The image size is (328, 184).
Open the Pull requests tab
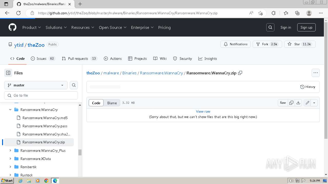(79, 59)
